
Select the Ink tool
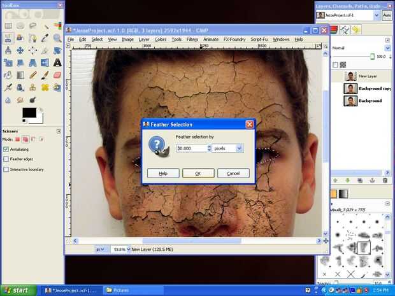tap(20, 87)
